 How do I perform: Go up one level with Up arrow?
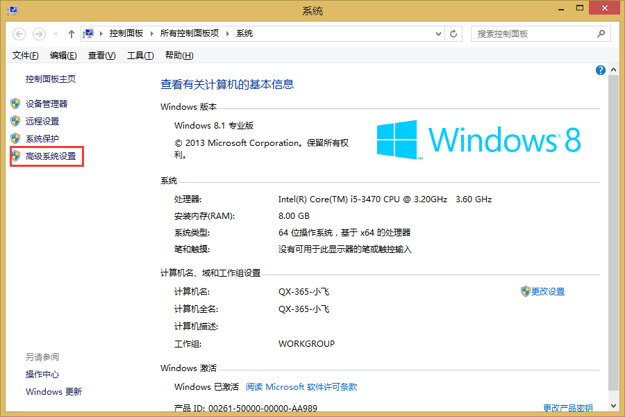pyautogui.click(x=72, y=34)
